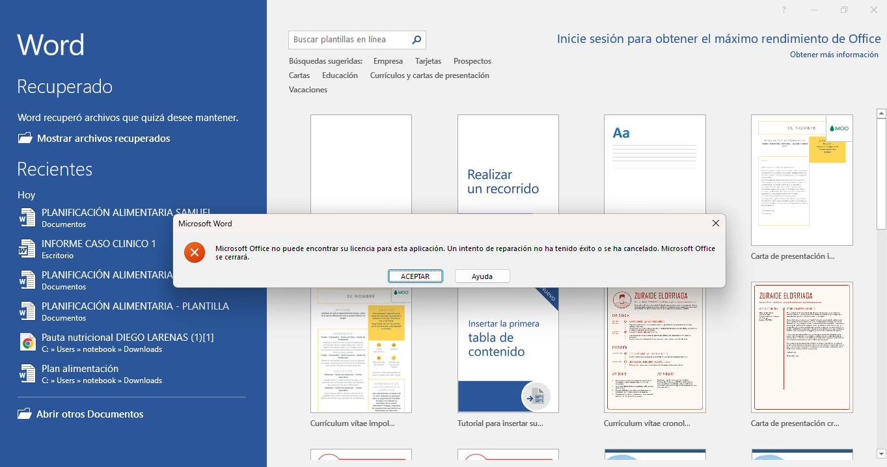Viewport: 887px width, 467px height.
Task: Click Word icon for PLANIFICACIÓN ALIMENTARIA - PLANTILLA
Action: (x=27, y=311)
